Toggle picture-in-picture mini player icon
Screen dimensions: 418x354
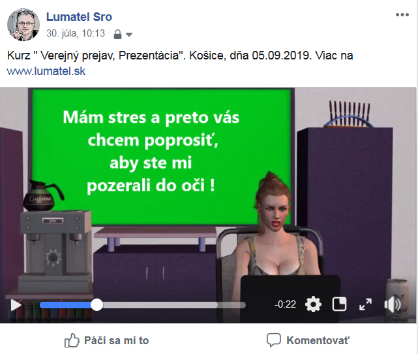click(339, 304)
